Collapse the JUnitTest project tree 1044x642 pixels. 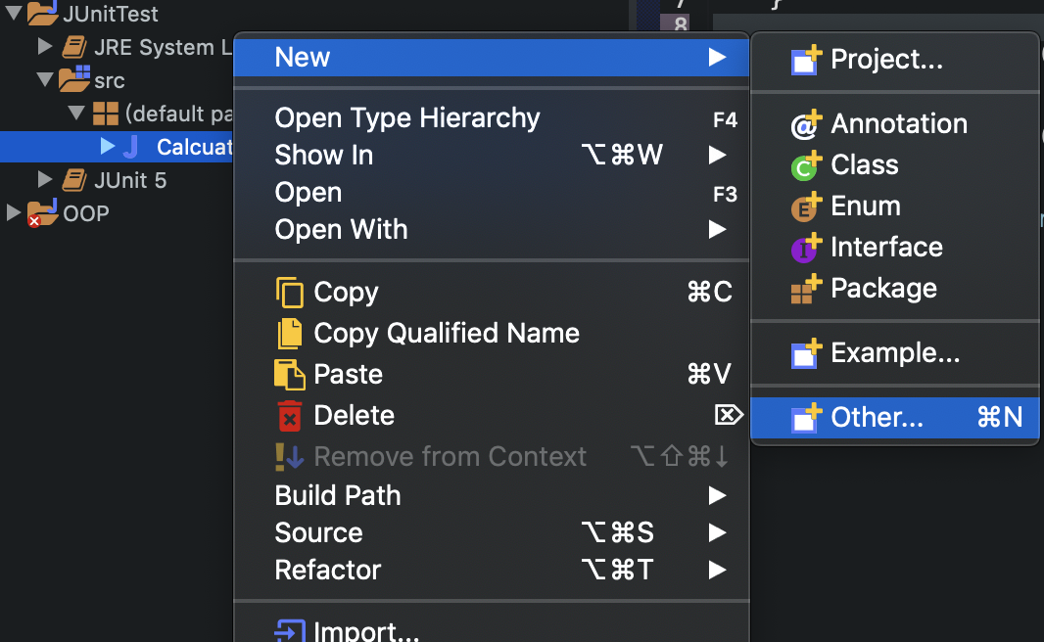coord(14,14)
